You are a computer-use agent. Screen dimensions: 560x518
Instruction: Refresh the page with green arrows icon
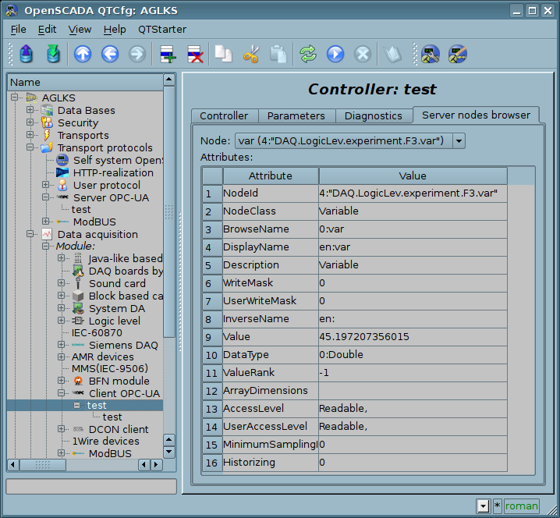point(308,55)
